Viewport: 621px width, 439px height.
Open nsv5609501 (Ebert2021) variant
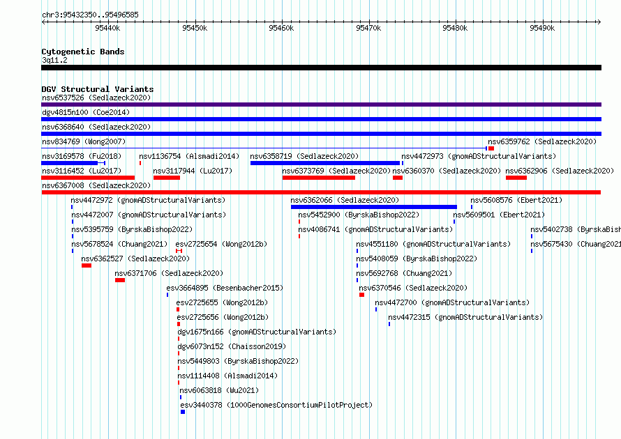[499, 215]
